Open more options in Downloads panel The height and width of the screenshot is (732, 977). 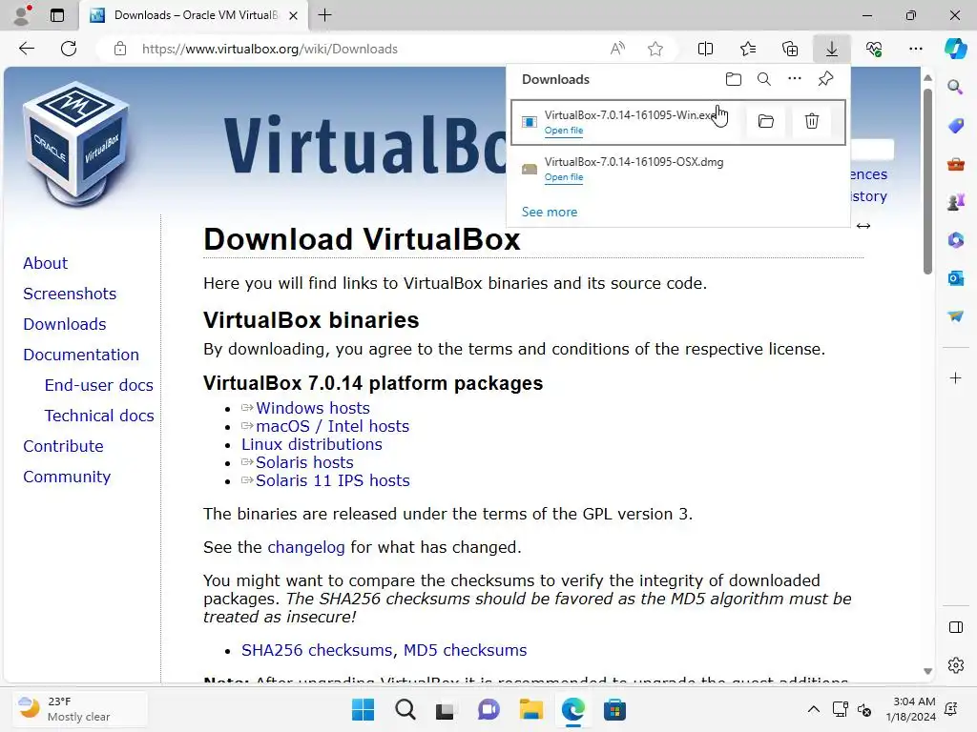click(795, 79)
